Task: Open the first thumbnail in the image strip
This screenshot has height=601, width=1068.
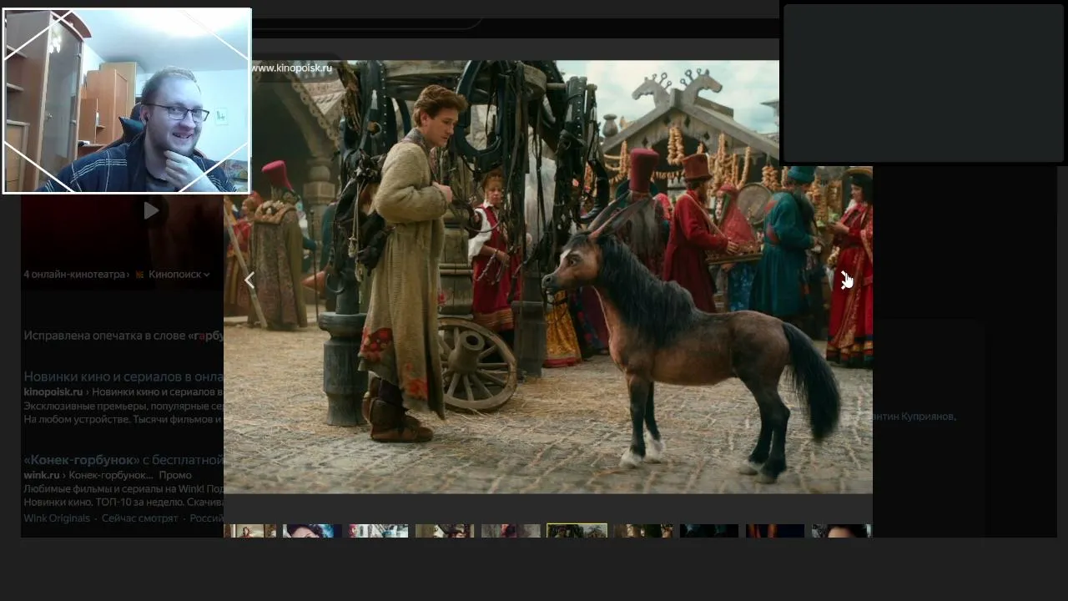Action: (249, 531)
